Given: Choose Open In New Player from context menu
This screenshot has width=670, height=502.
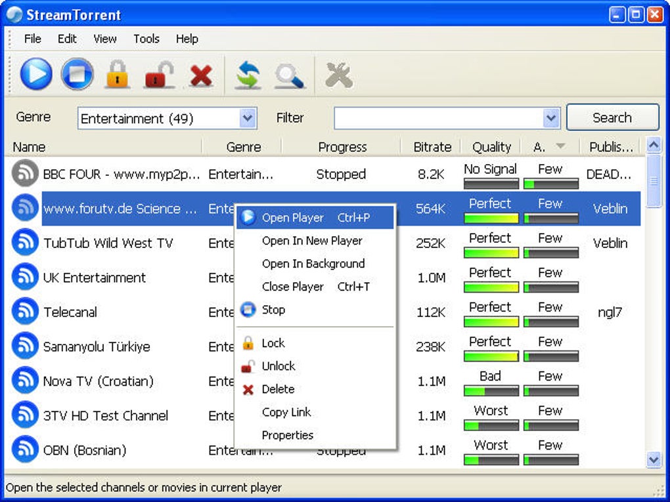Looking at the screenshot, I should (x=313, y=241).
